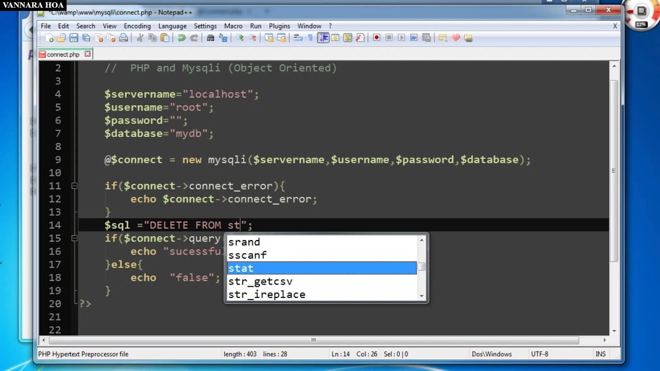Image resolution: width=660 pixels, height=371 pixels.
Task: Click horizontal scrollbar left arrow
Action: pyautogui.click(x=43, y=340)
